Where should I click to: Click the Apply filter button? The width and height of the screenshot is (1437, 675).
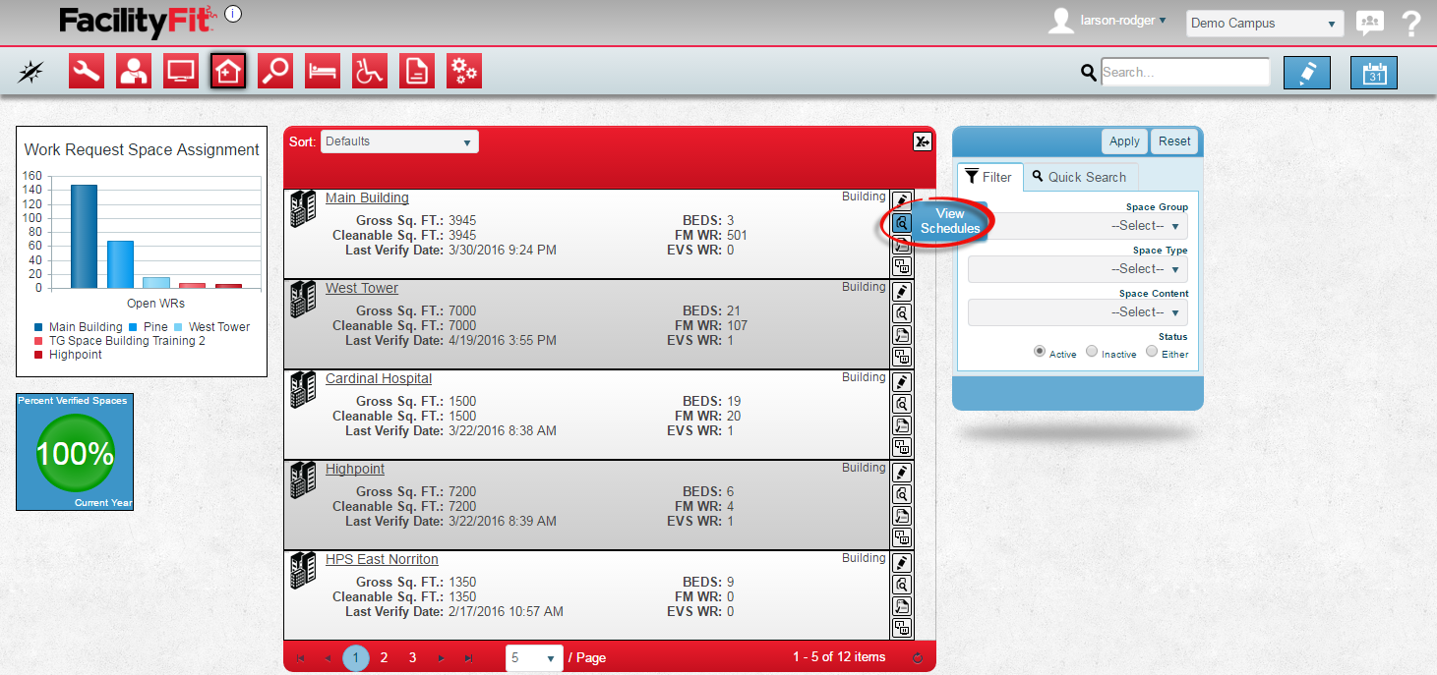pos(1124,141)
